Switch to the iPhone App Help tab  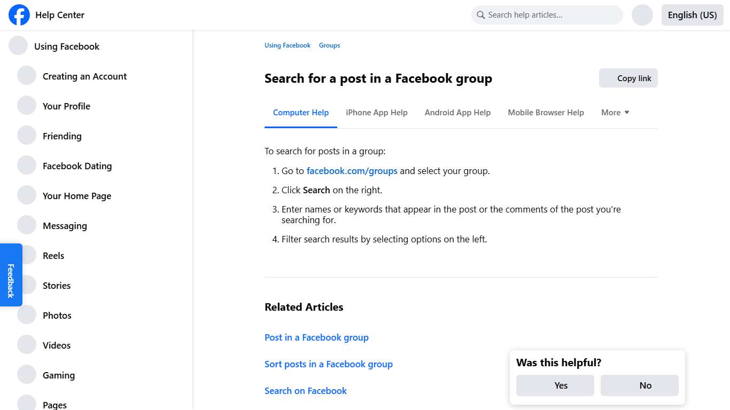(x=377, y=113)
